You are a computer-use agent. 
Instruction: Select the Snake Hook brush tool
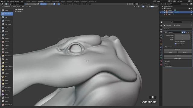pos(7,70)
